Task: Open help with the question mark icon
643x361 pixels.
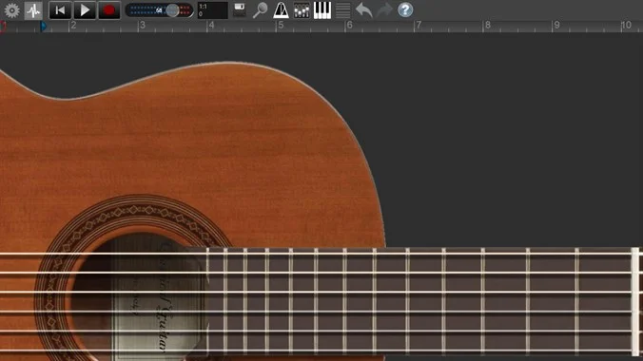Action: (x=405, y=10)
